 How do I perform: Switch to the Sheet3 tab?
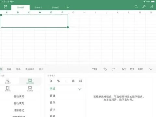(x=56, y=7)
